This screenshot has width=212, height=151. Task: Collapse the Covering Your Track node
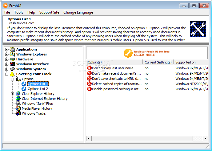coord(7,74)
